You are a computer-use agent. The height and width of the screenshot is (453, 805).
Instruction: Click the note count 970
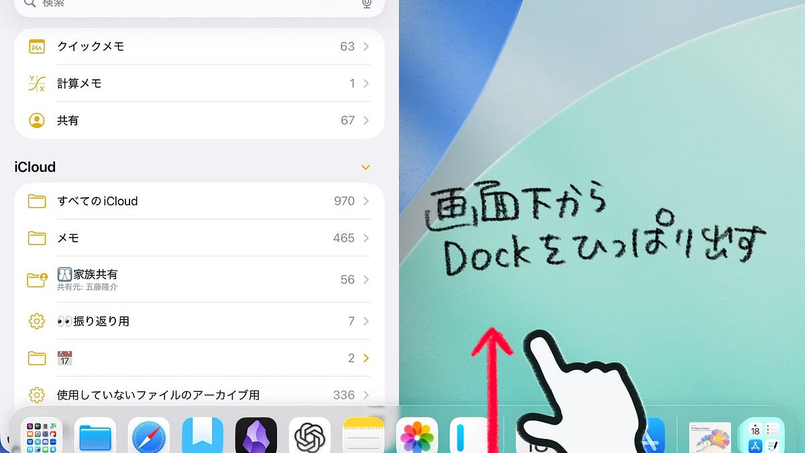click(344, 201)
